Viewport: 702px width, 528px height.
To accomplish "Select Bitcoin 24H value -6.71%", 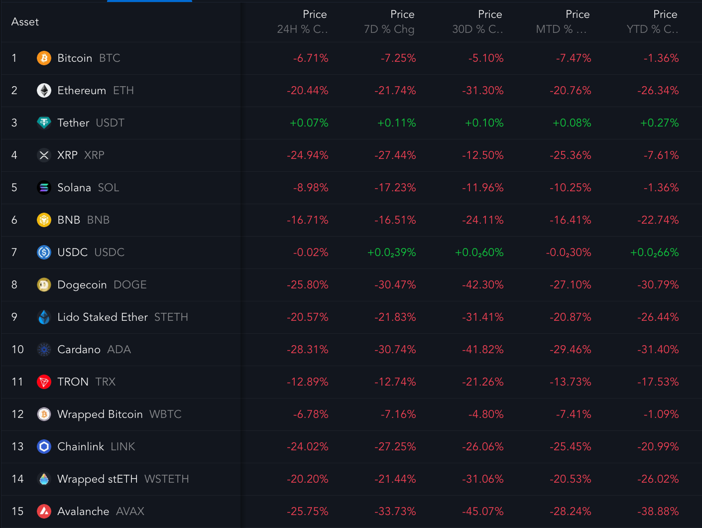I will click(x=311, y=58).
